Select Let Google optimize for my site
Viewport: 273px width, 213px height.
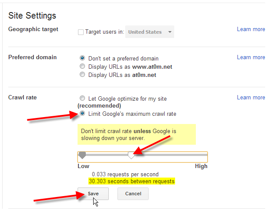(x=82, y=99)
